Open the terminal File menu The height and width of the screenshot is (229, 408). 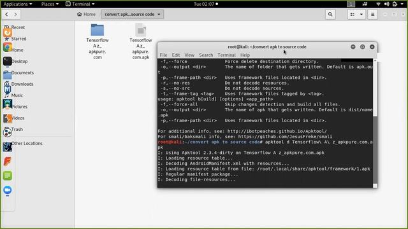coord(163,55)
